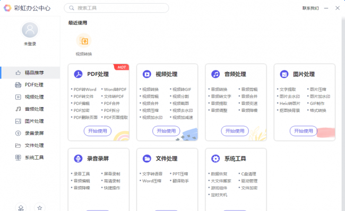Viewport: 345px width, 211px height.
Task: Select 抠图换背景
Action: (290, 110)
